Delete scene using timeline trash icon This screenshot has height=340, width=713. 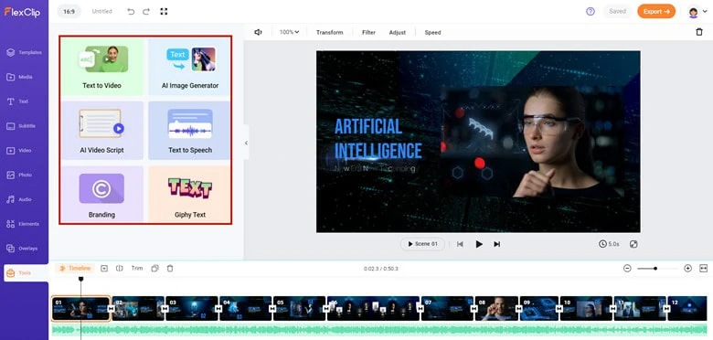[170, 268]
